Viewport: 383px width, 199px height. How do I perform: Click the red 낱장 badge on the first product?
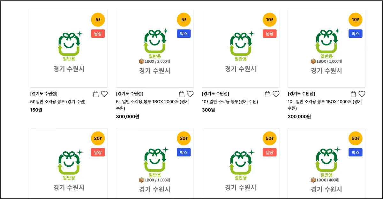(98, 33)
